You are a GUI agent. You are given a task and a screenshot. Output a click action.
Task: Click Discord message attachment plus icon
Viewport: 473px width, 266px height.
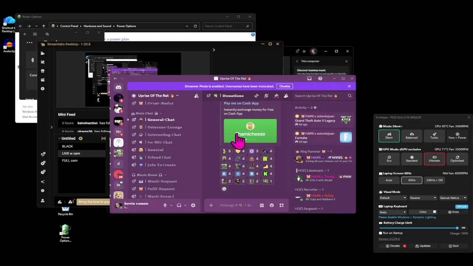click(211, 205)
